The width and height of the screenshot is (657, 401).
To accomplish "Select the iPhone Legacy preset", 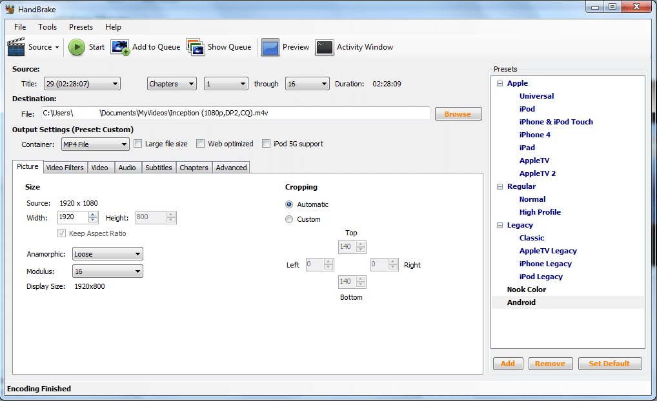I will [x=545, y=264].
